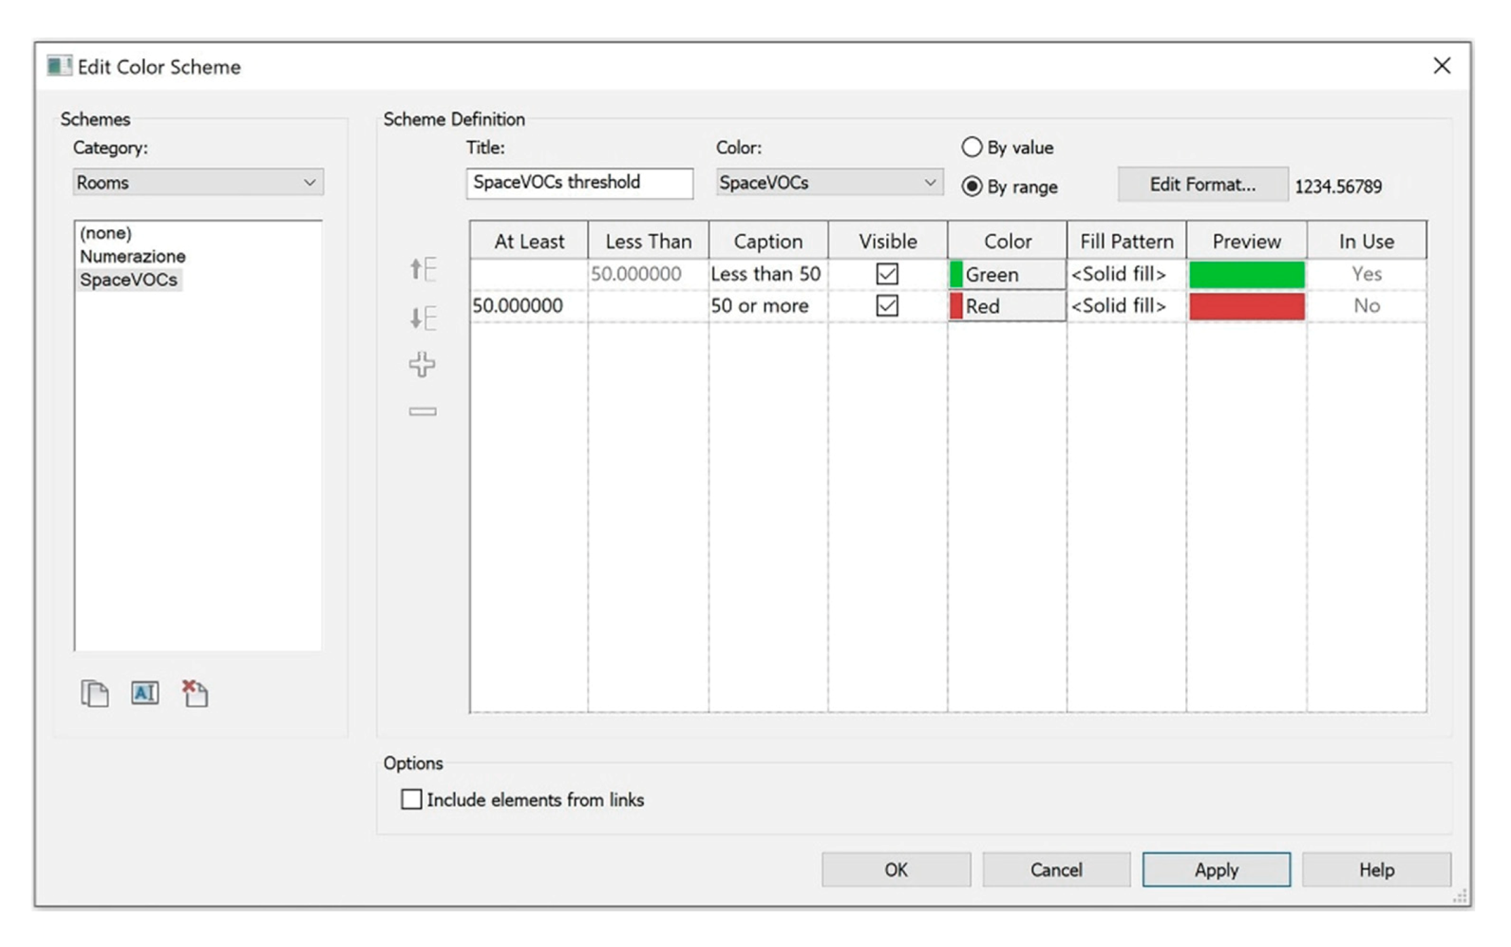The width and height of the screenshot is (1511, 947).
Task: Click the Add Value plus icon
Action: pos(422,364)
